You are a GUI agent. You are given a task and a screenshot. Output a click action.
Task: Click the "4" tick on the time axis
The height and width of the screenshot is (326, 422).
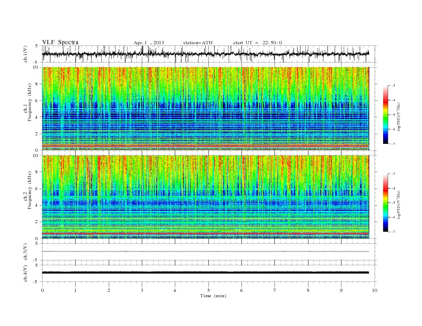point(175,290)
